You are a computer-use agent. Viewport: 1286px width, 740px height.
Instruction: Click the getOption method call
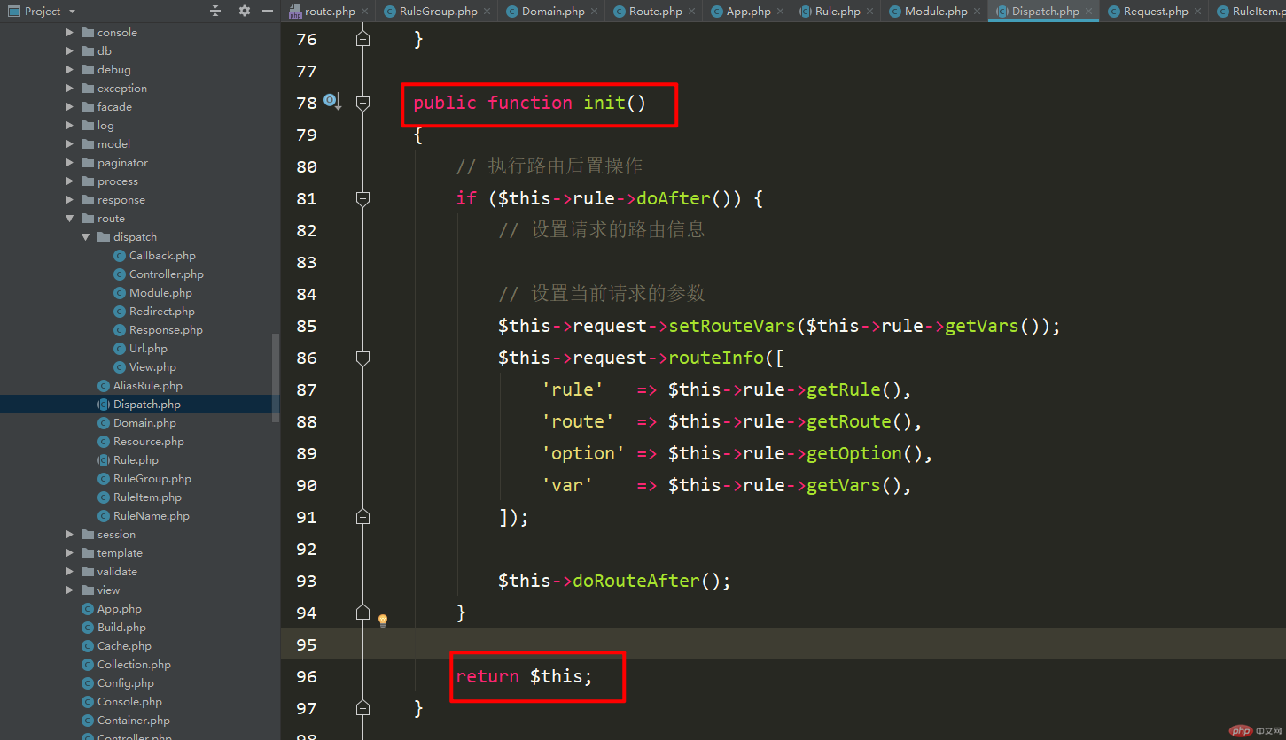[x=854, y=453]
